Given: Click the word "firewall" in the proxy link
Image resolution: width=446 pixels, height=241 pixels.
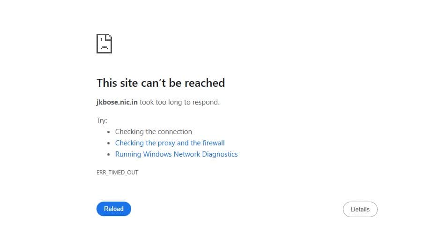Looking at the screenshot, I should 212,143.
